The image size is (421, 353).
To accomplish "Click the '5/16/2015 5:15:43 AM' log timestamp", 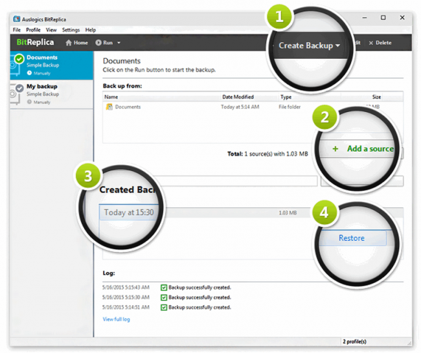I will point(126,288).
